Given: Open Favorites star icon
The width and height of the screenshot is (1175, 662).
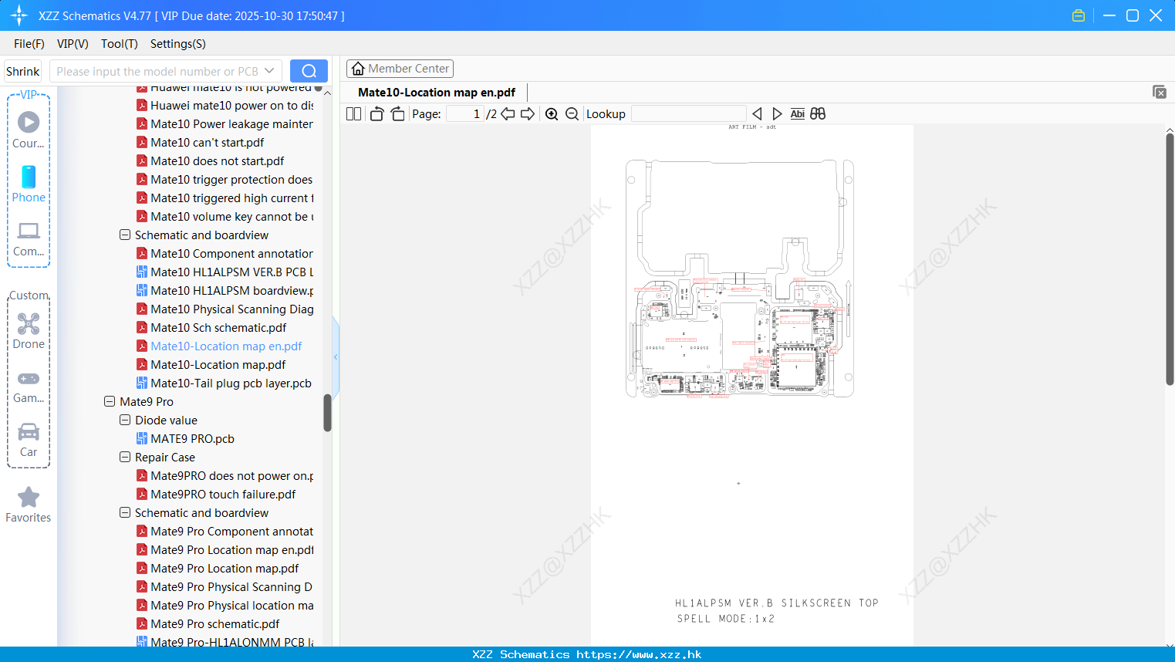Looking at the screenshot, I should (29, 505).
